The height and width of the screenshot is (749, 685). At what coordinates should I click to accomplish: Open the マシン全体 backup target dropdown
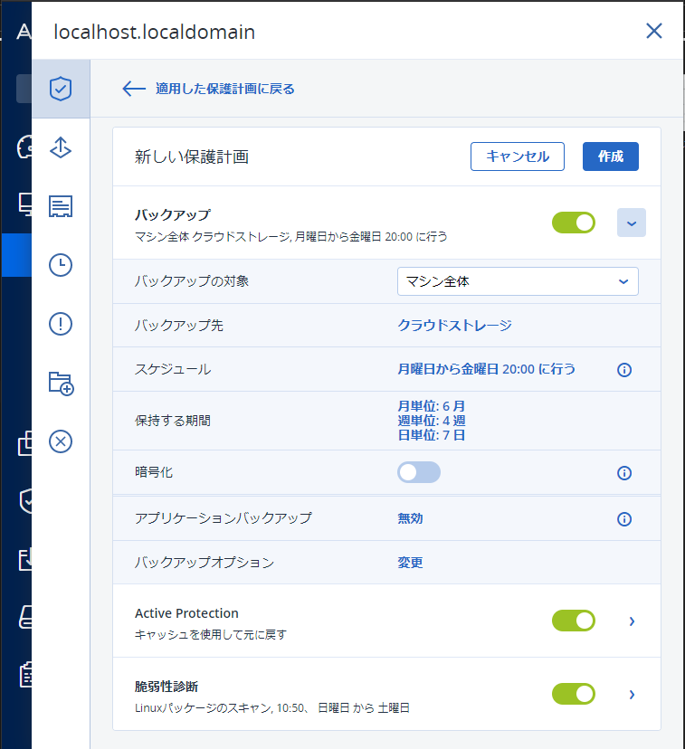coord(518,281)
